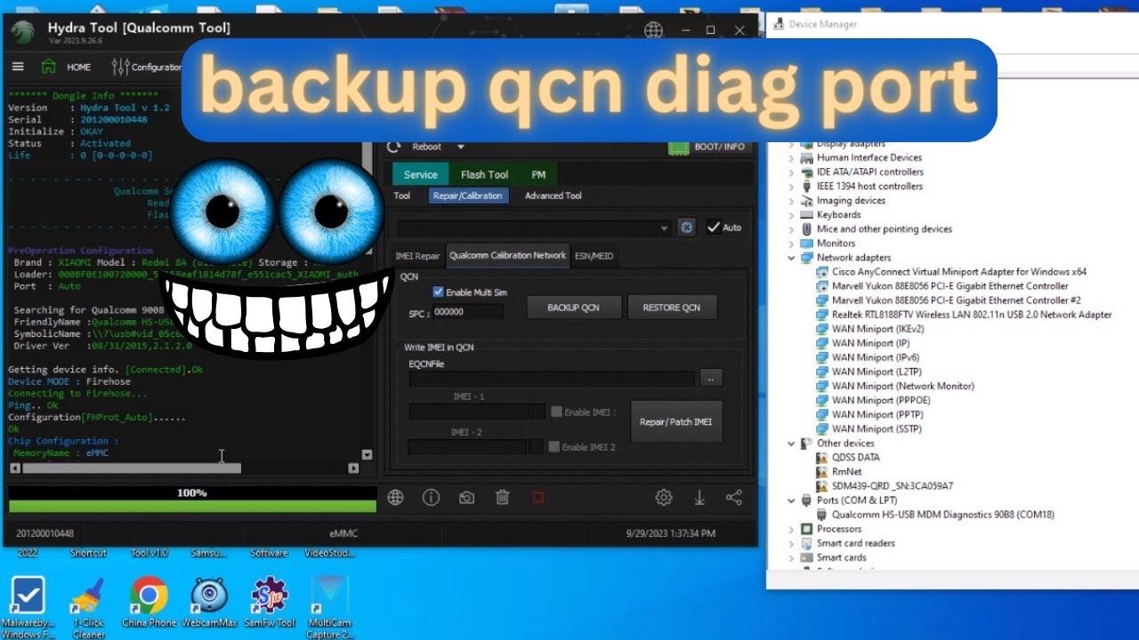The width and height of the screenshot is (1139, 640).
Task: Expand the Keyboards node
Action: point(791,215)
